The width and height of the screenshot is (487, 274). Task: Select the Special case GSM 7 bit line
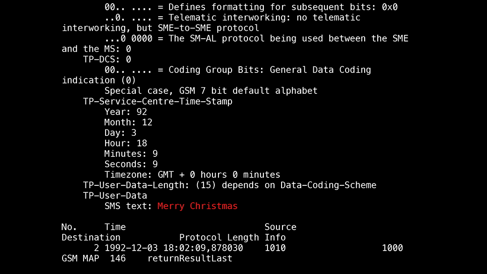click(211, 91)
